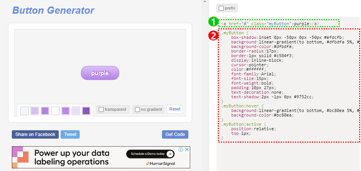Click the arrow icon in Schedule a Demo

tap(170, 154)
